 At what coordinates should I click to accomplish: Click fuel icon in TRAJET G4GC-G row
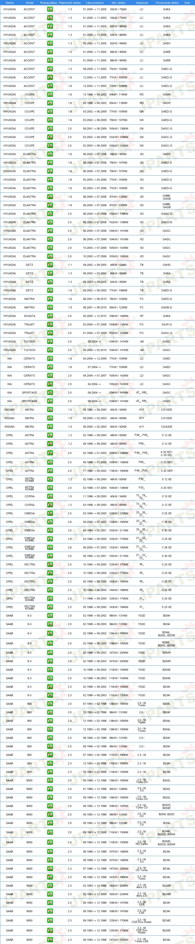point(50,333)
